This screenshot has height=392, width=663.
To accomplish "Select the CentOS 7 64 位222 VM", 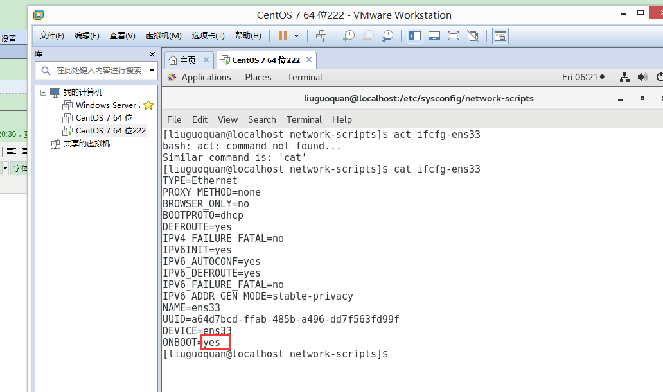I will click(110, 130).
